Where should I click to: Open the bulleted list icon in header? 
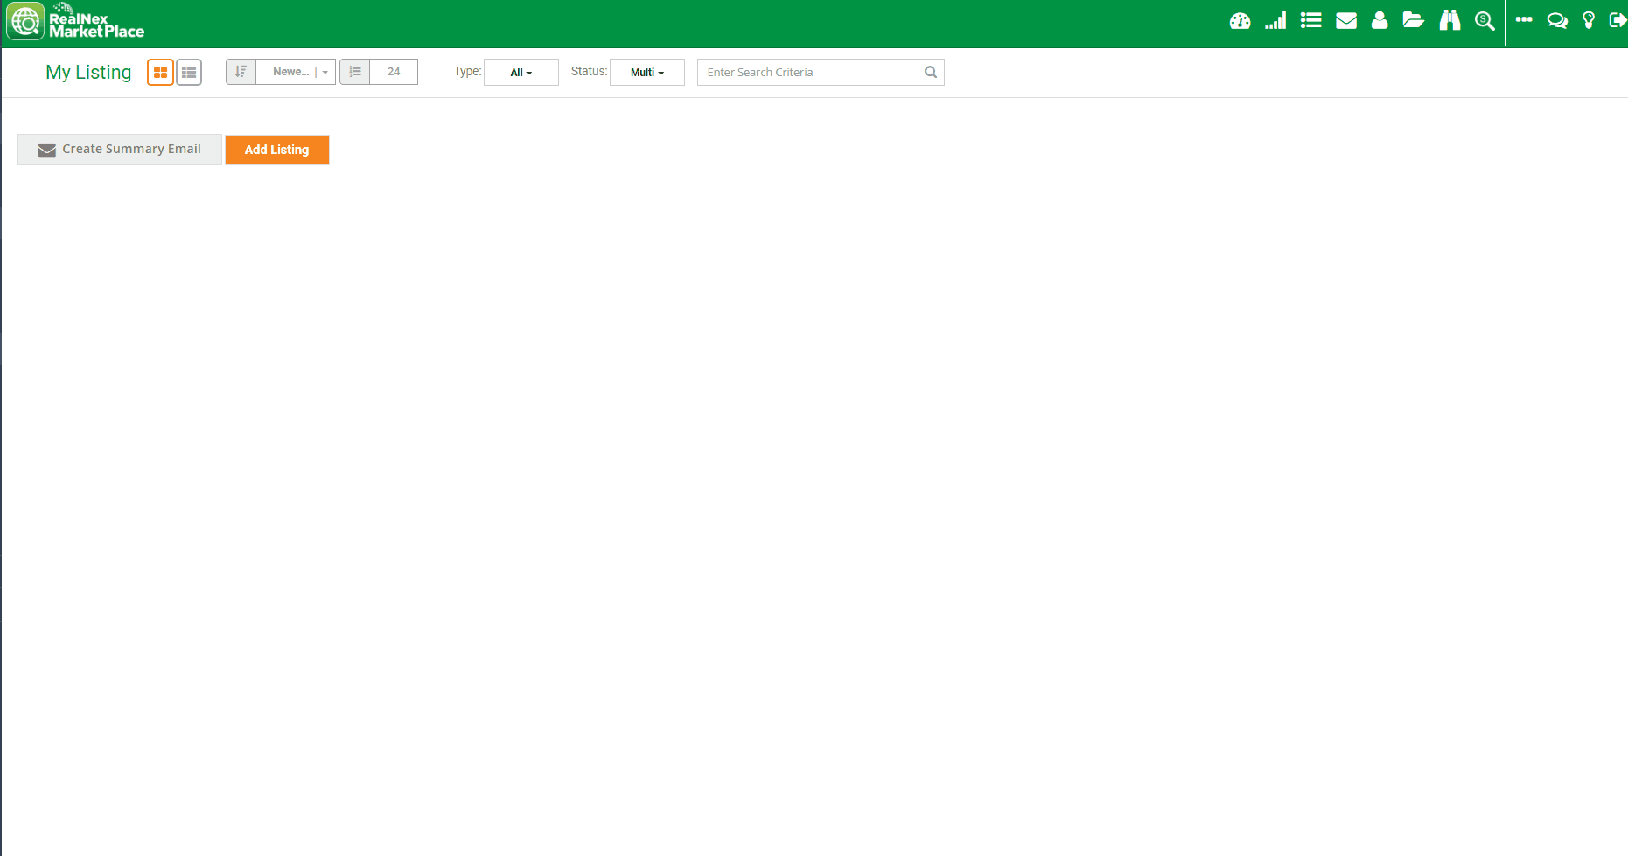1310,20
